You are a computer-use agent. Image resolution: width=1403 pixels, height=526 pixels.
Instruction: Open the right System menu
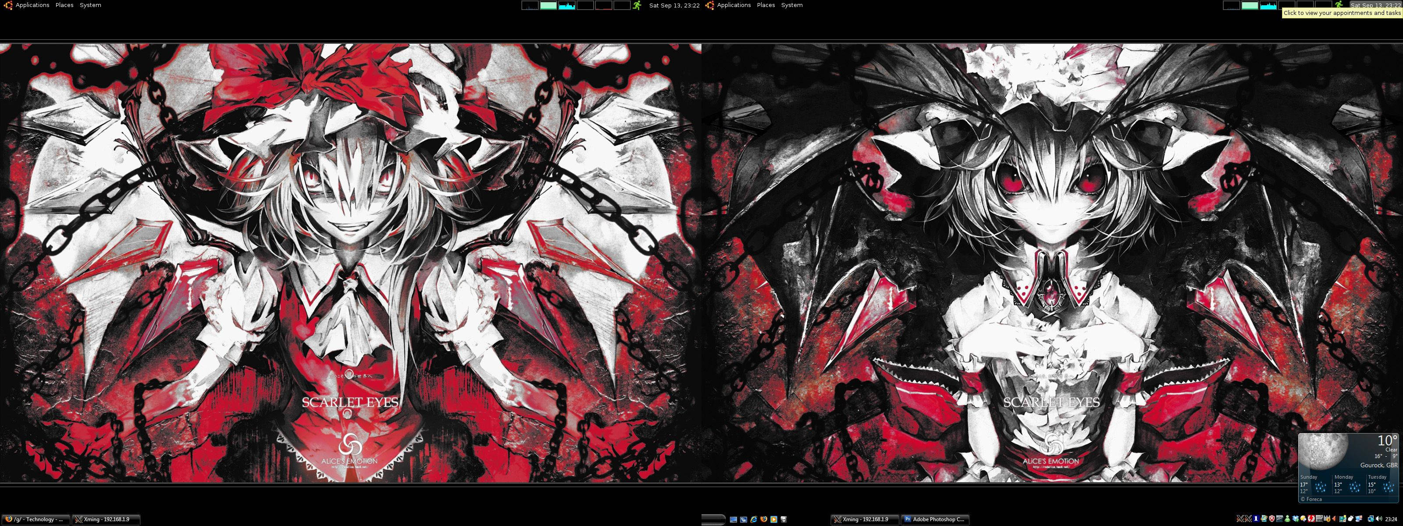point(791,5)
